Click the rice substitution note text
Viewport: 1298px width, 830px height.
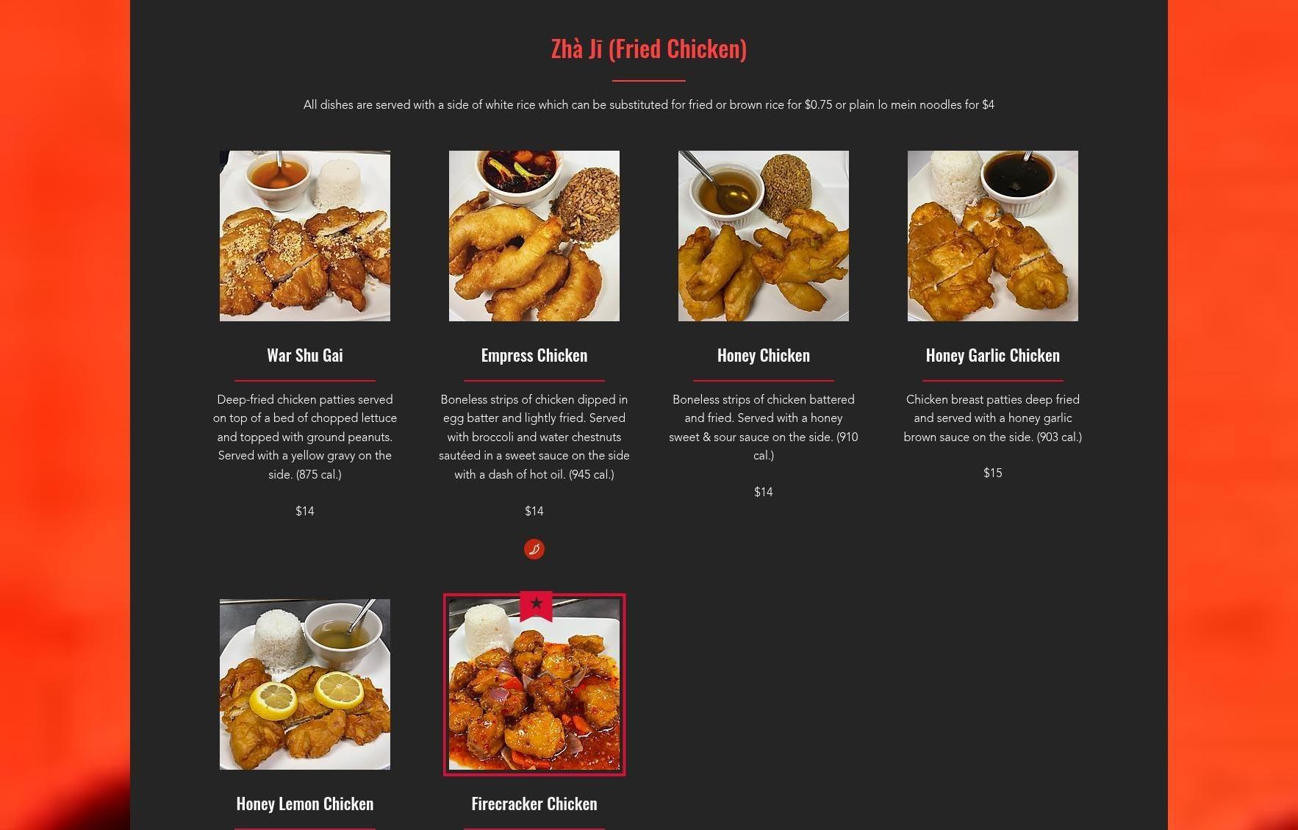tap(649, 104)
